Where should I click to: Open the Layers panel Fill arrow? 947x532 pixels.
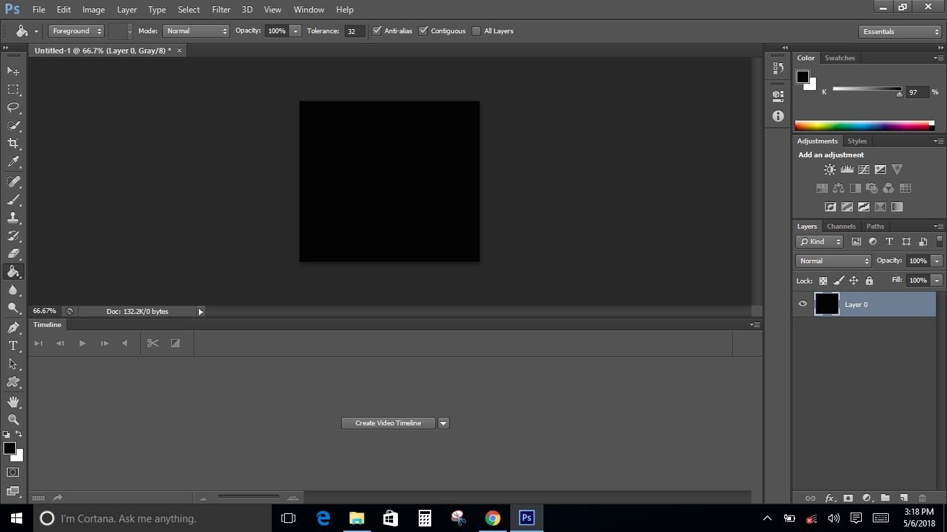(937, 281)
